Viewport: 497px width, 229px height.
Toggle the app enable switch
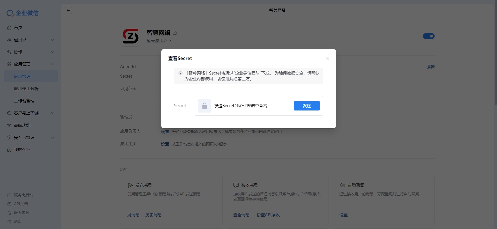tap(429, 36)
